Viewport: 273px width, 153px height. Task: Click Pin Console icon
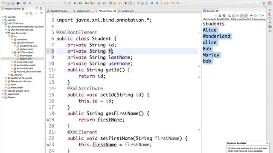251,16
